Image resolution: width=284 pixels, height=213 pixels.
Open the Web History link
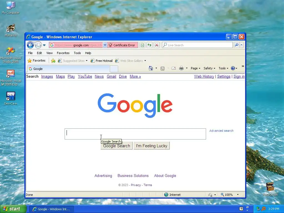click(x=204, y=77)
